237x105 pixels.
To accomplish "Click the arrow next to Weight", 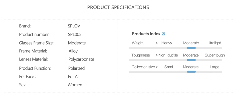I will [x=157, y=43].
